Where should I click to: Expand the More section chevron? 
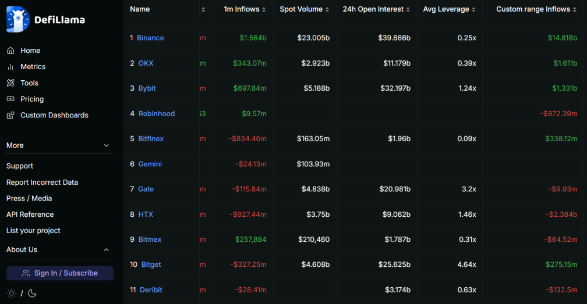[106, 145]
